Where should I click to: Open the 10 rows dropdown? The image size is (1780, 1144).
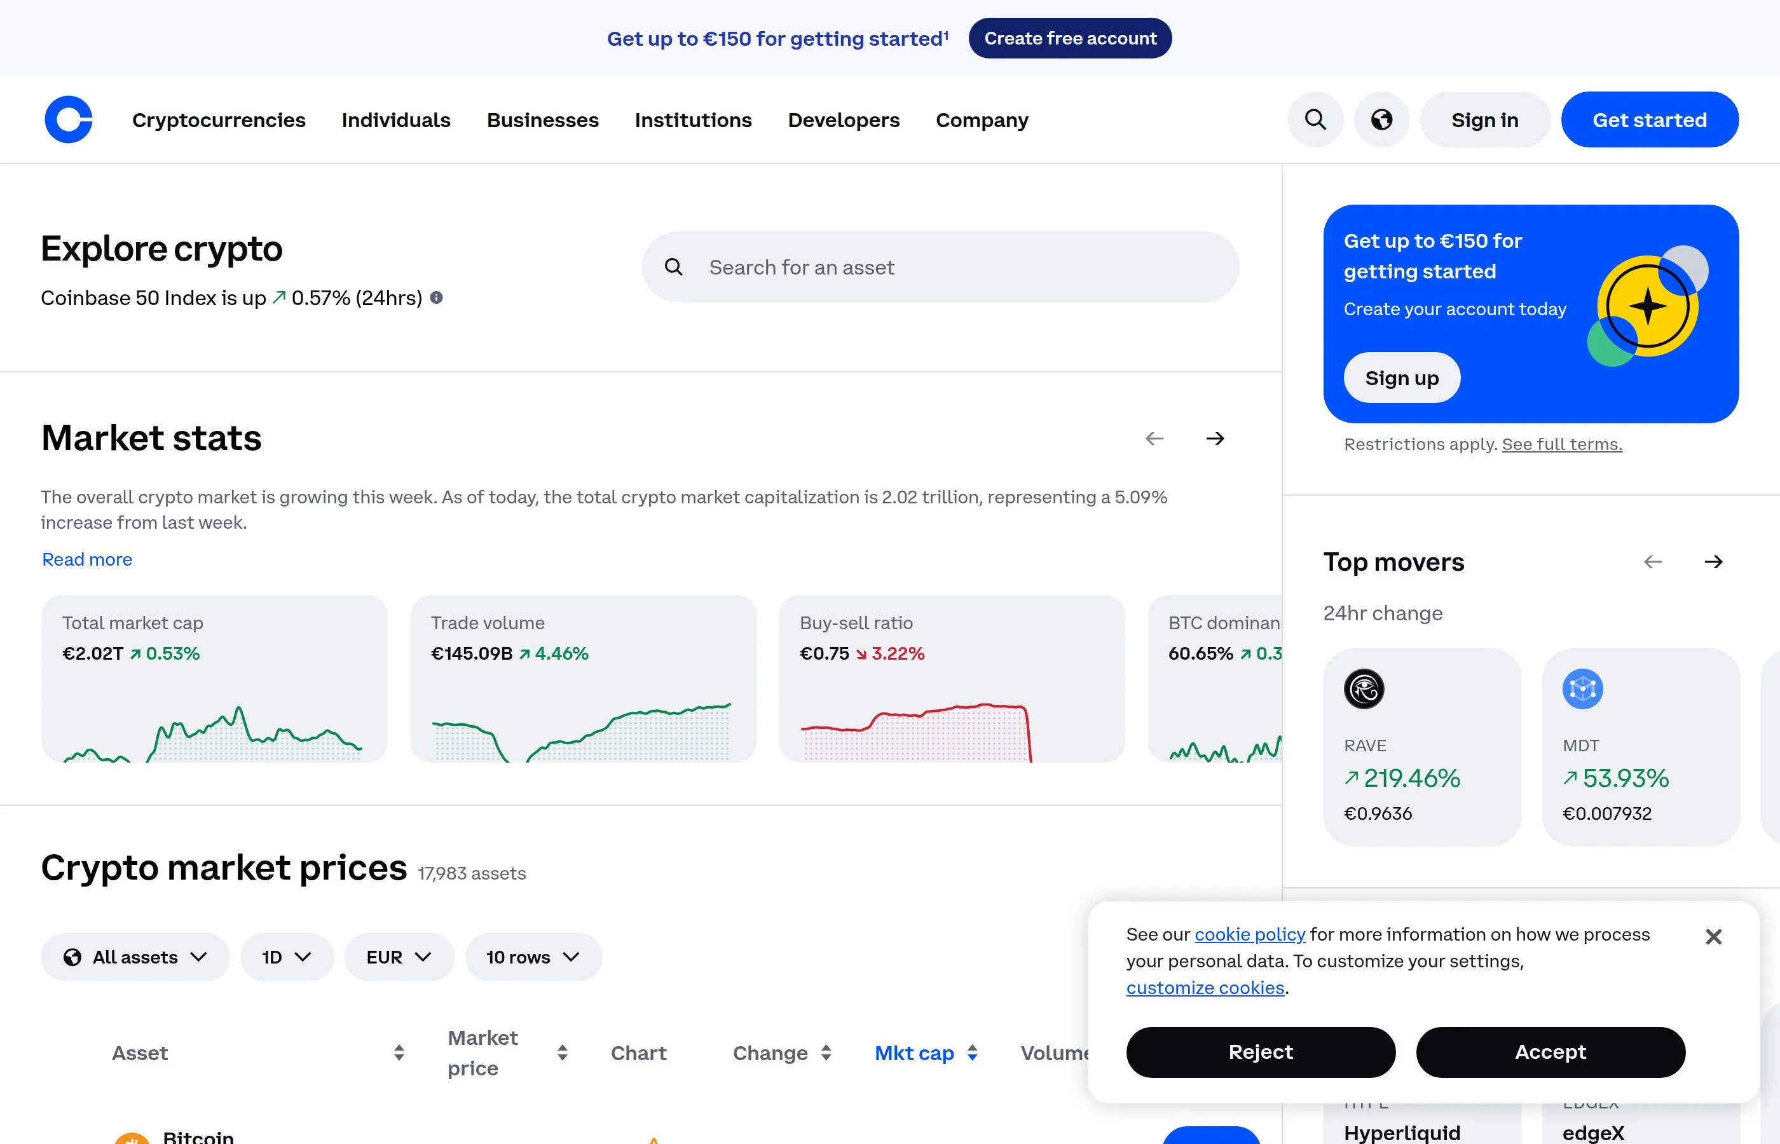pyautogui.click(x=533, y=957)
